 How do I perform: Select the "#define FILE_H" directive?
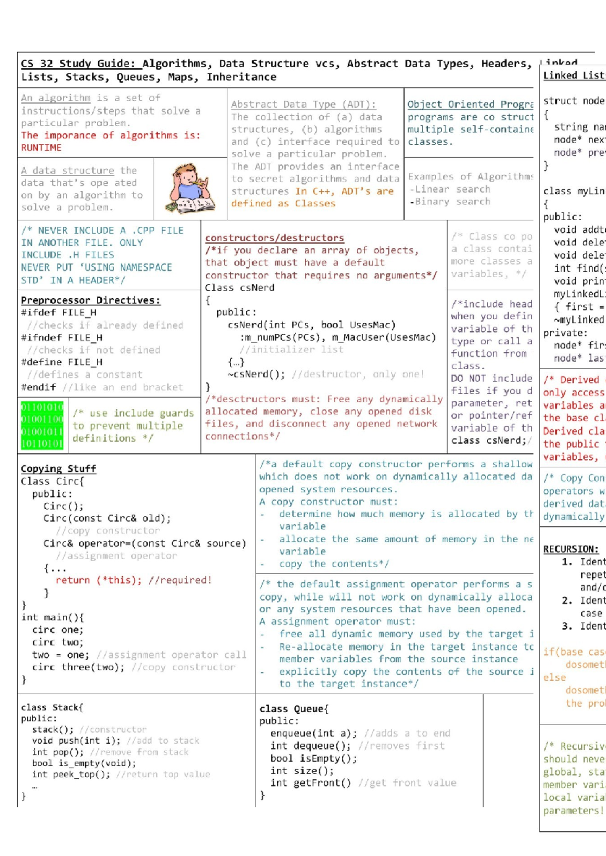(62, 362)
